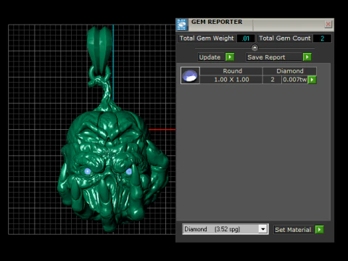
Task: Click green arrow beside Save Report
Action: click(x=307, y=57)
